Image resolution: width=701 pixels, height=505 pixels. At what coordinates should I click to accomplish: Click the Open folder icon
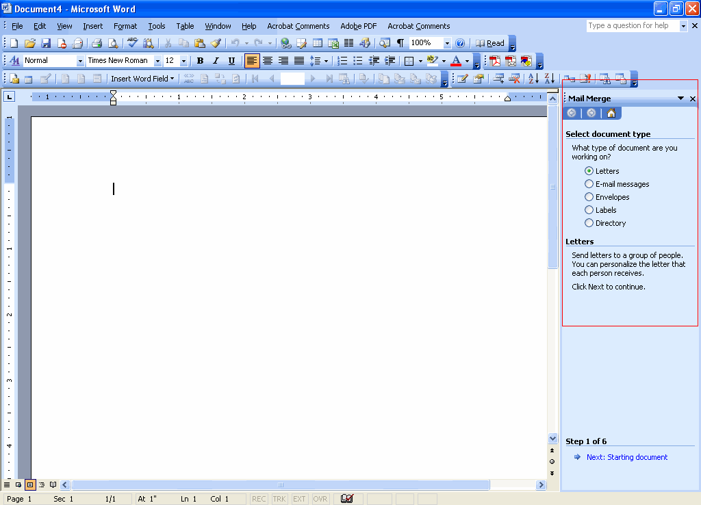click(x=30, y=43)
